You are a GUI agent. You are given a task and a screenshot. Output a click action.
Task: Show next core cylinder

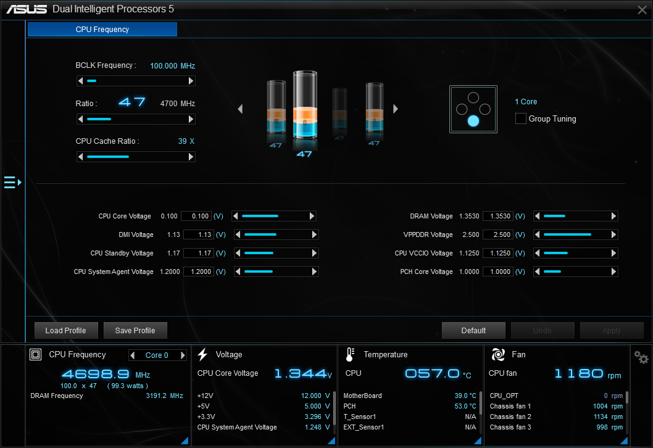tap(395, 109)
